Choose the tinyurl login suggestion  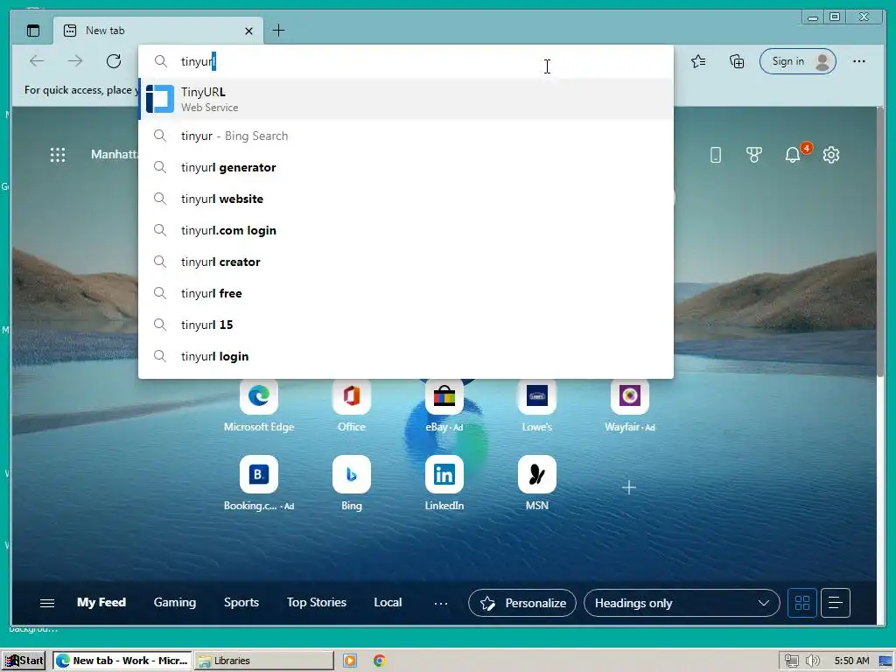(x=406, y=356)
